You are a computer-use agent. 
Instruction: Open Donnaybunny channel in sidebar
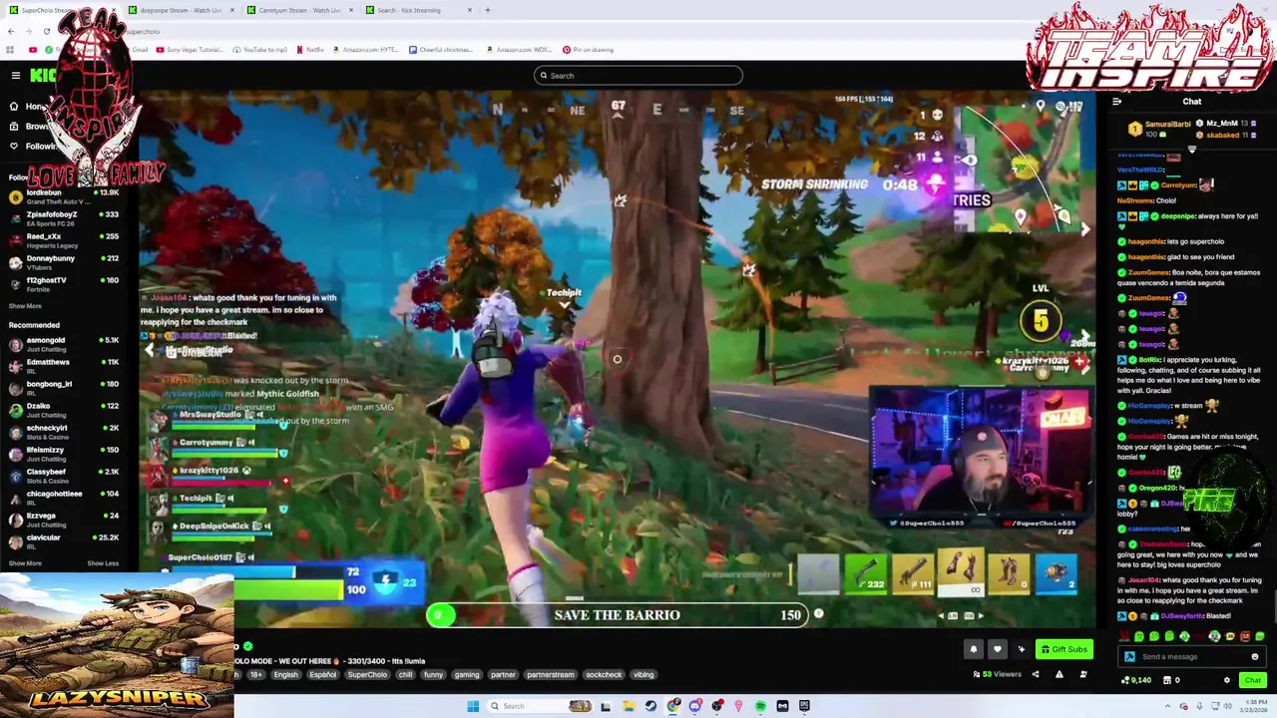point(64,262)
